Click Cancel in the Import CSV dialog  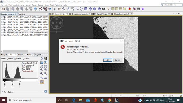pos(117,60)
